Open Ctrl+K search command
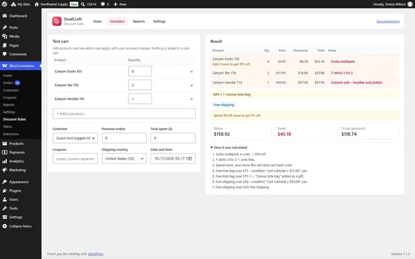Image resolution: width=415 pixels, height=259 pixels. 89,5
